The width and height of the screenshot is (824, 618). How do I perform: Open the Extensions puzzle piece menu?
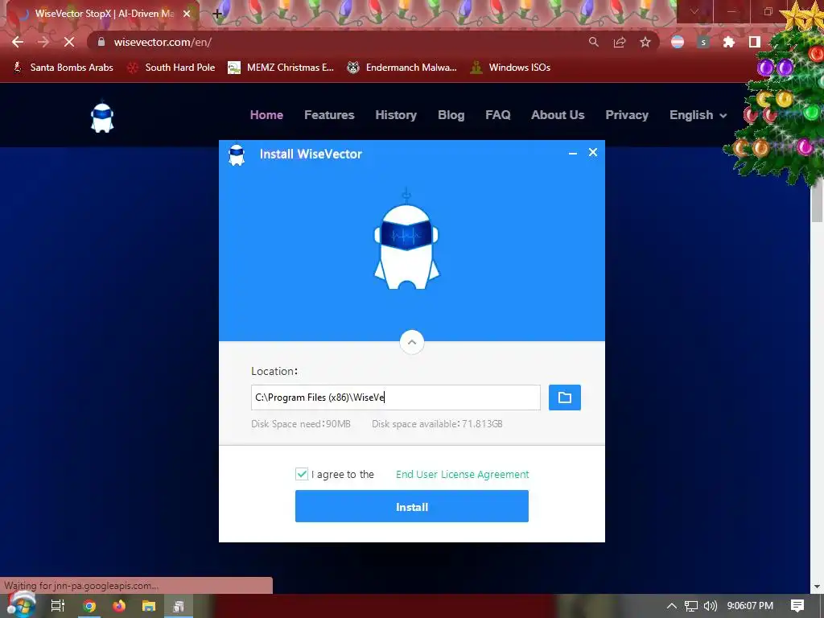[x=729, y=42]
